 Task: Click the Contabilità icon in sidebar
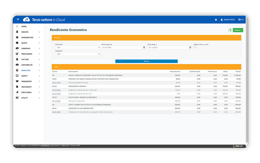17,65
